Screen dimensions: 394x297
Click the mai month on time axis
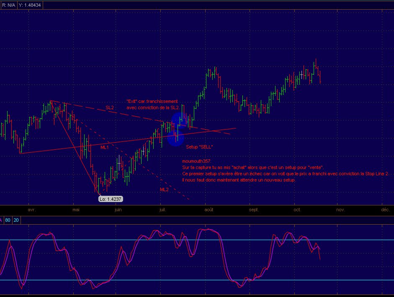pos(76,210)
